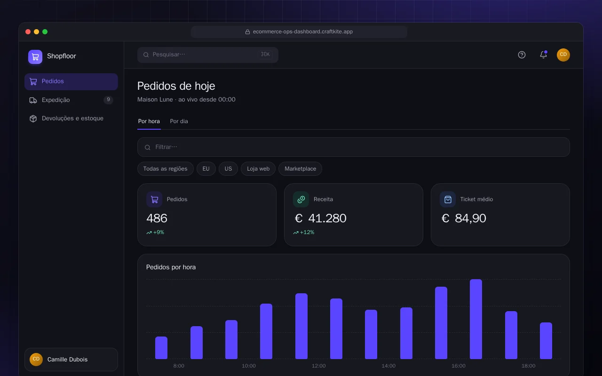Click the Pedidos por hora chart title
This screenshot has width=602, height=376.
[x=171, y=267]
